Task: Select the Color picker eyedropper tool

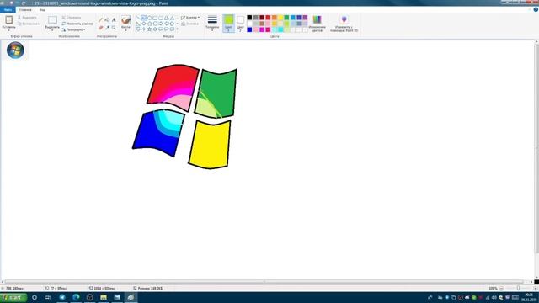Action: 107,28
